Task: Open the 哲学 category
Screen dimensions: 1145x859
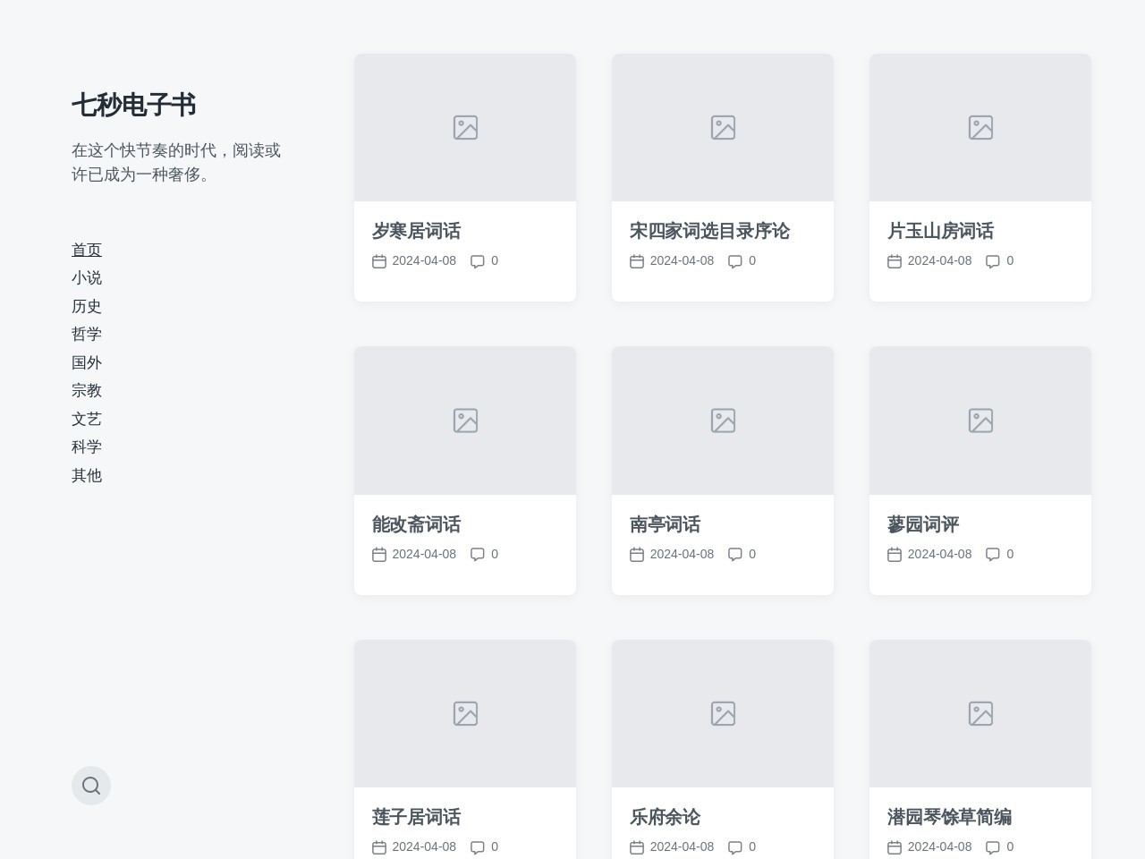Action: tap(87, 334)
